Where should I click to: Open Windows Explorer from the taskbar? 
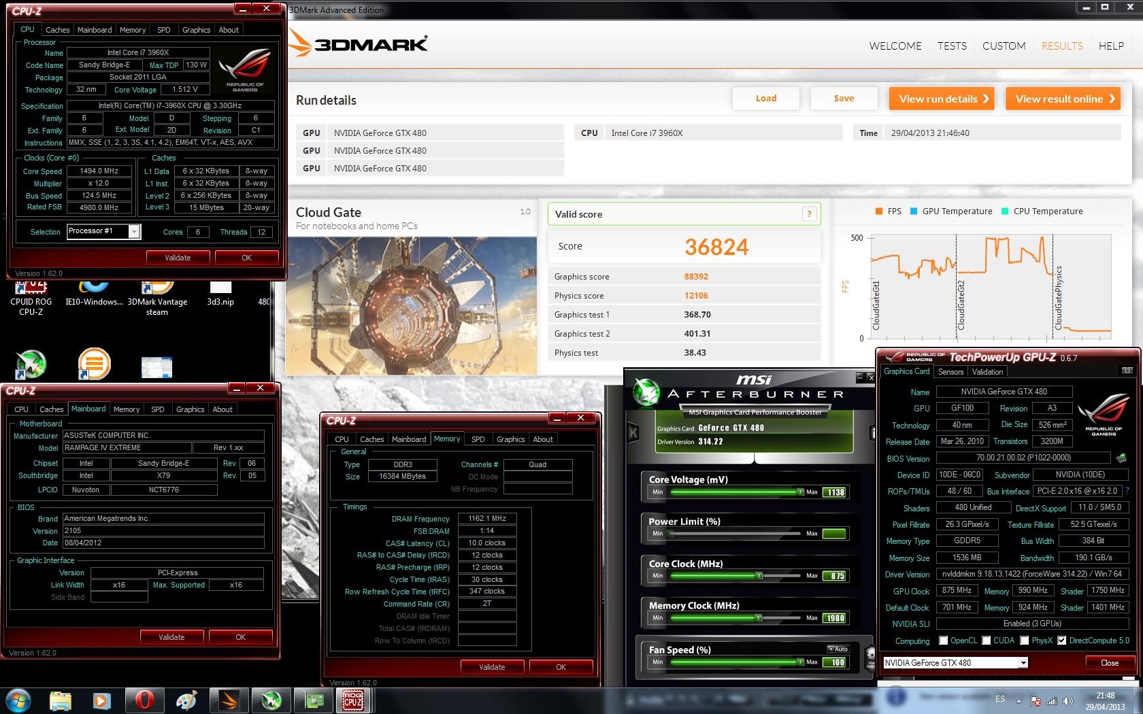[60, 700]
